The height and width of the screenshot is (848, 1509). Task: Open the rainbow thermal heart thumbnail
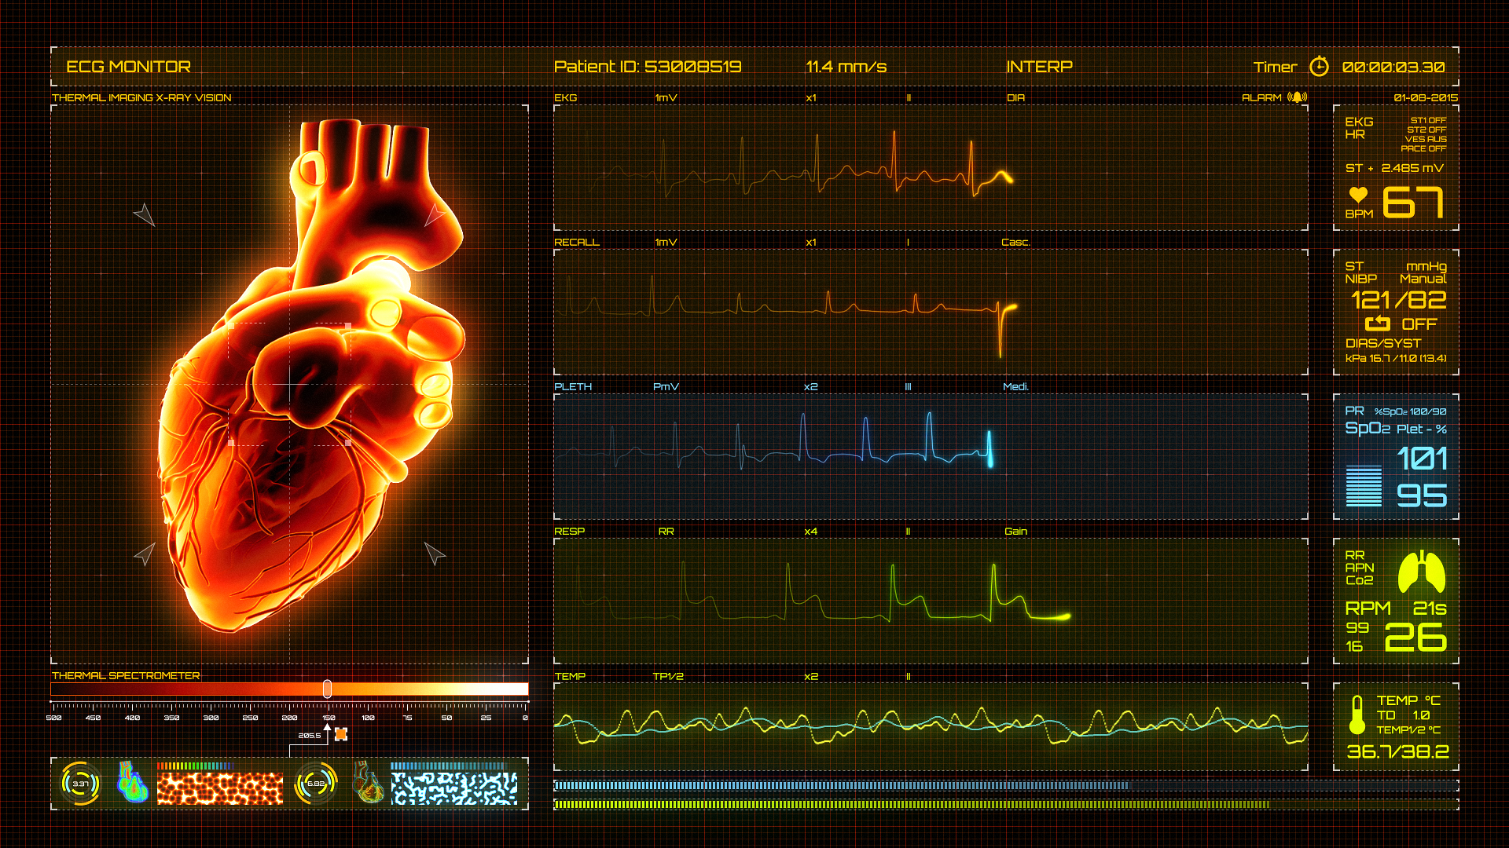(133, 782)
